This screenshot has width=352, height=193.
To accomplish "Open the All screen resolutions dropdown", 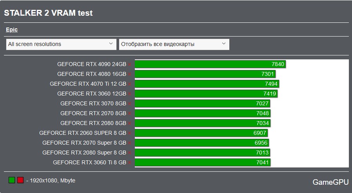I will (x=61, y=44).
